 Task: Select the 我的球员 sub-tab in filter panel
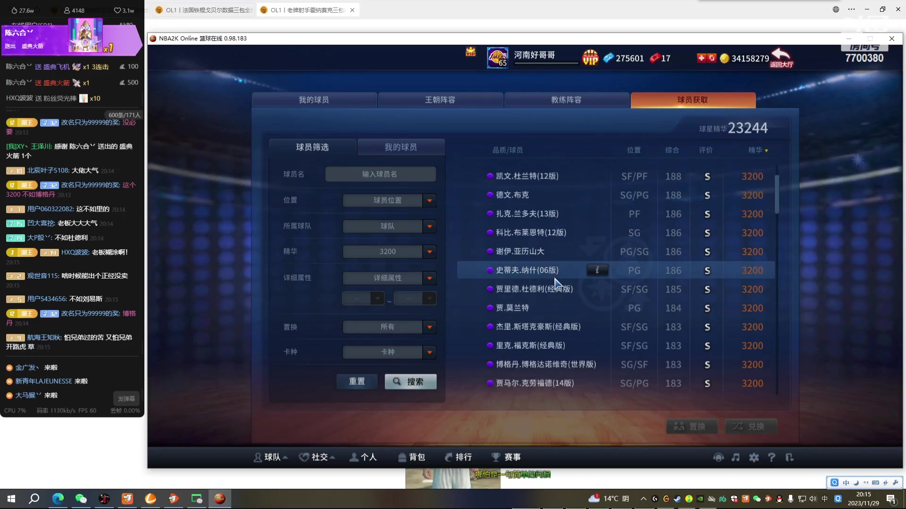coord(401,147)
